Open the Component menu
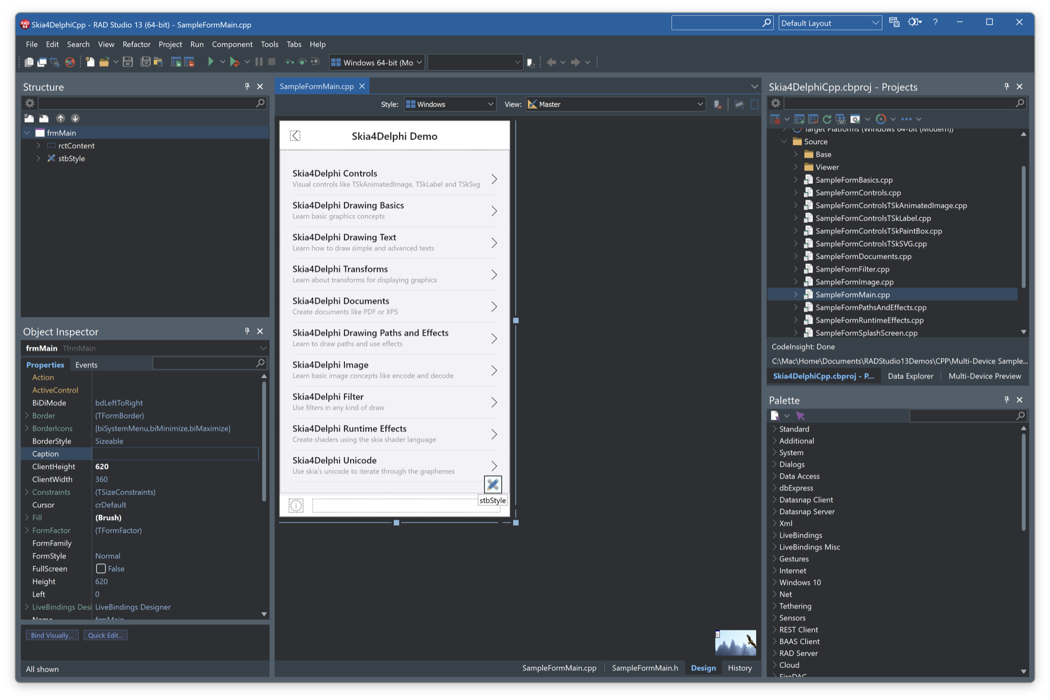 [x=232, y=44]
